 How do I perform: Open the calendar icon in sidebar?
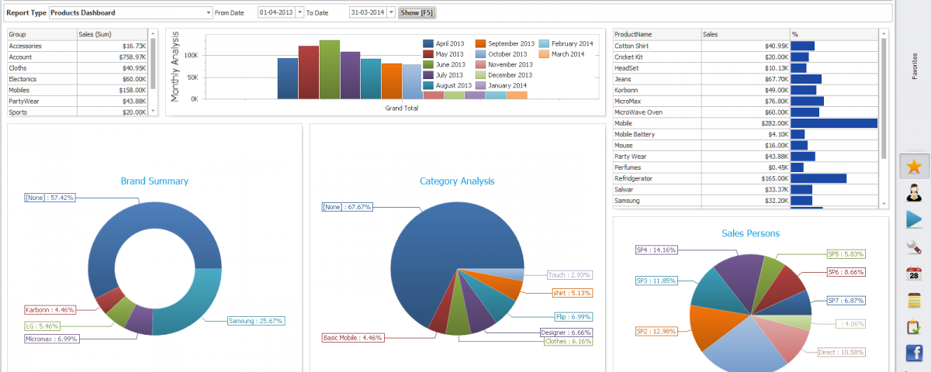coord(914,274)
